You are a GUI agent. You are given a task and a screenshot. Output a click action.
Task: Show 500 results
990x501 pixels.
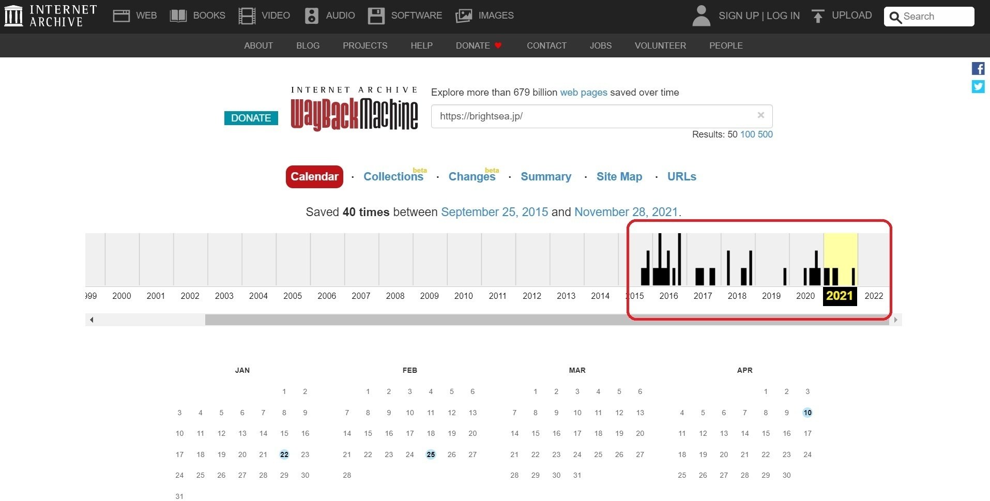point(765,134)
